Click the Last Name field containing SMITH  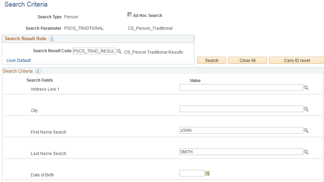(241, 152)
